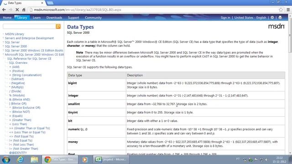Click the MSDN library search box
This screenshot has height=164, width=292.
(29, 26)
